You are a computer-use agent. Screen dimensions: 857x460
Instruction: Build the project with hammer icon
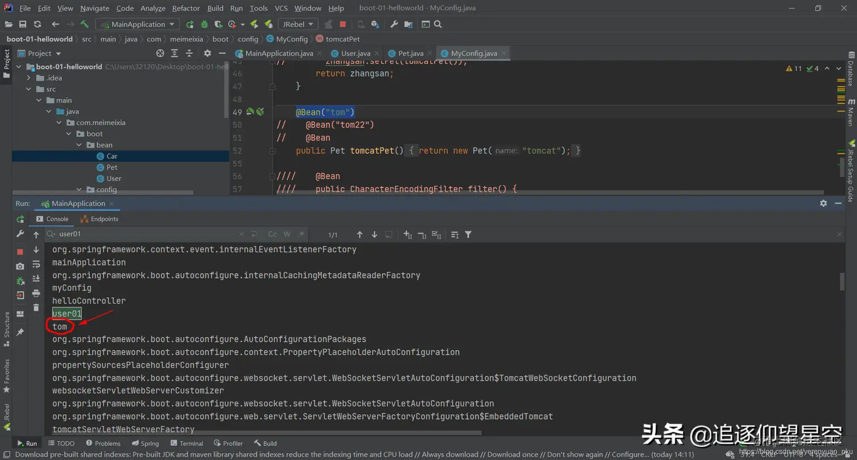pyautogui.click(x=84, y=24)
